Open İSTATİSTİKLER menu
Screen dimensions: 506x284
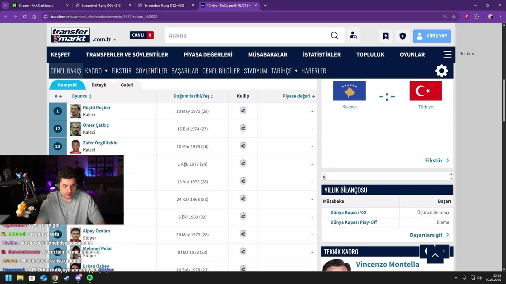click(x=322, y=54)
